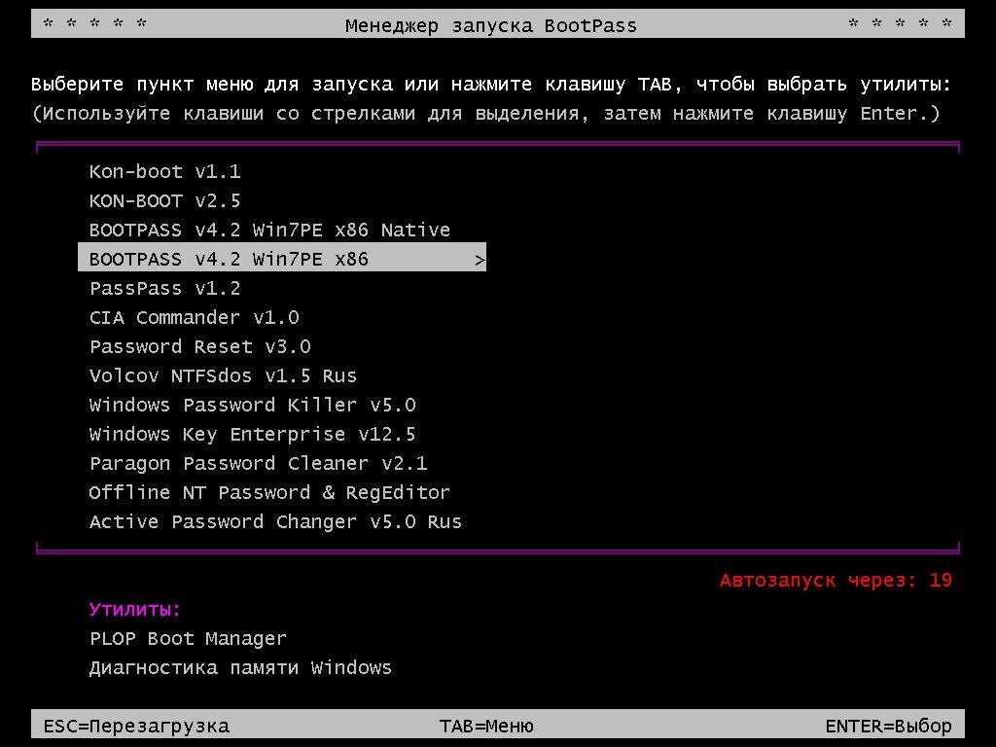Image resolution: width=996 pixels, height=747 pixels.
Task: Click the Автозапуск через countdown text
Action: [836, 581]
